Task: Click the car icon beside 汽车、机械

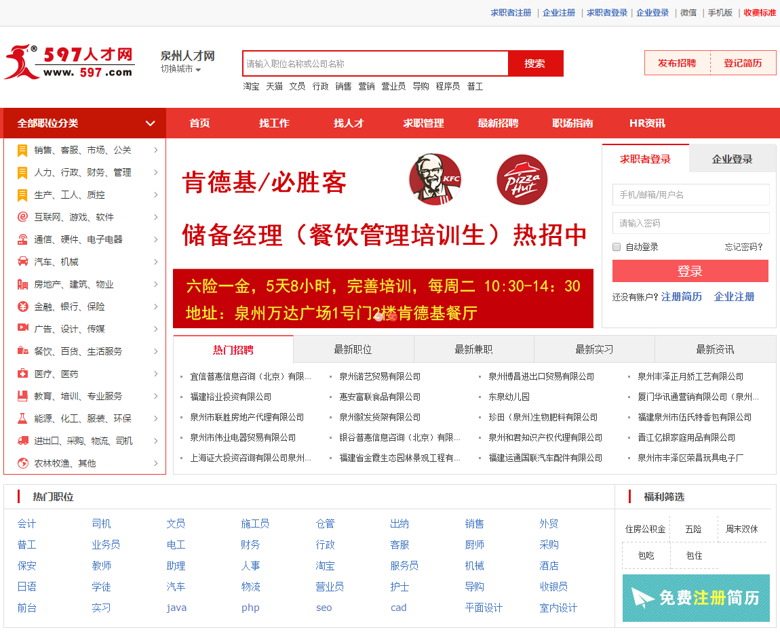Action: 22,262
